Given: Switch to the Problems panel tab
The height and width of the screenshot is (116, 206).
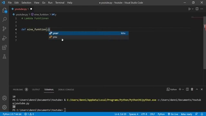Looking at the screenshot, I should point(18,90).
